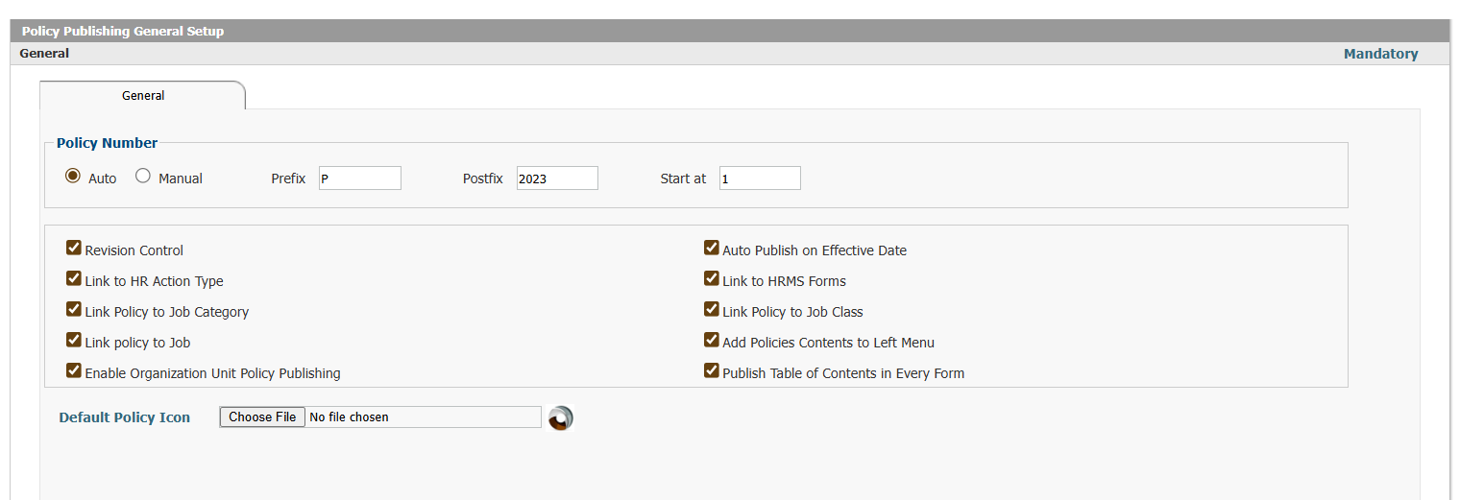1460x500 pixels.
Task: Toggle the Link policy to Job checkbox
Action: [74, 341]
